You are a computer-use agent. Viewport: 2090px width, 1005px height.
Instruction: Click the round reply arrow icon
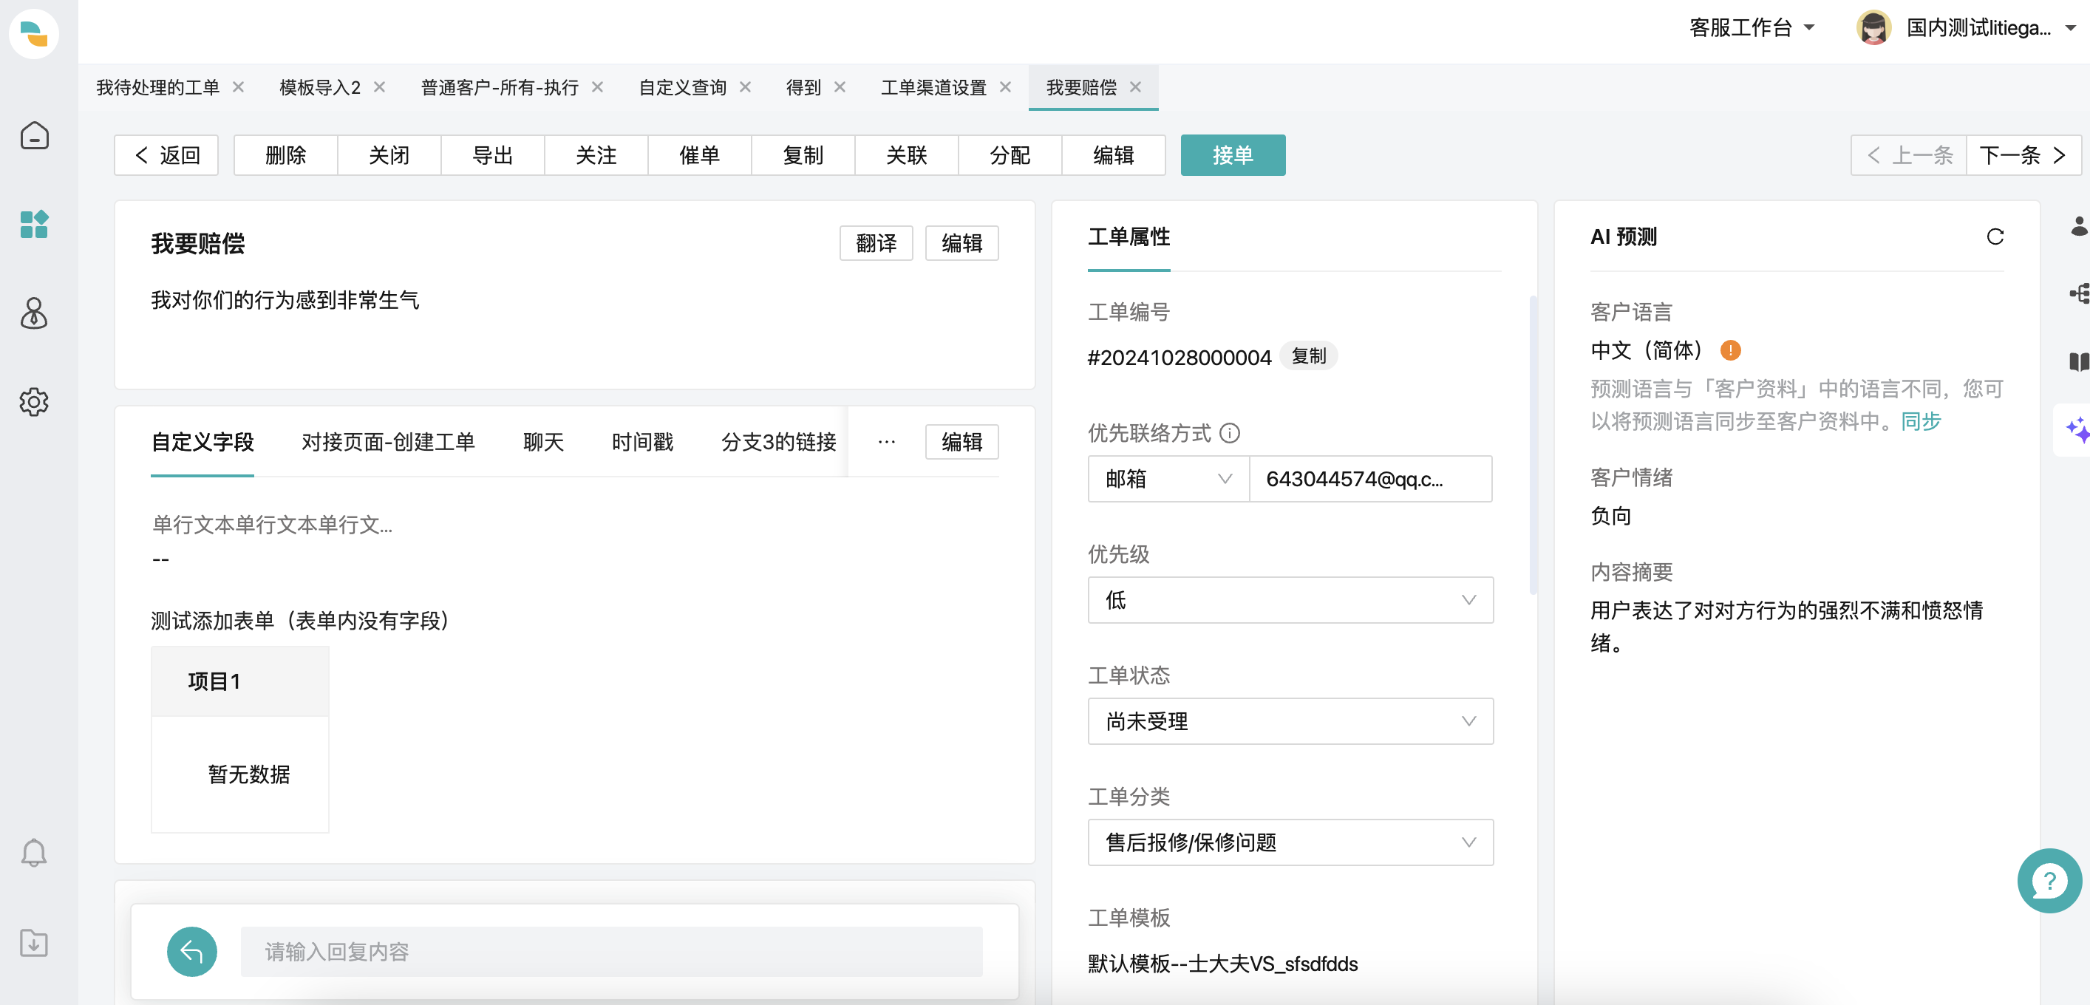(x=191, y=952)
